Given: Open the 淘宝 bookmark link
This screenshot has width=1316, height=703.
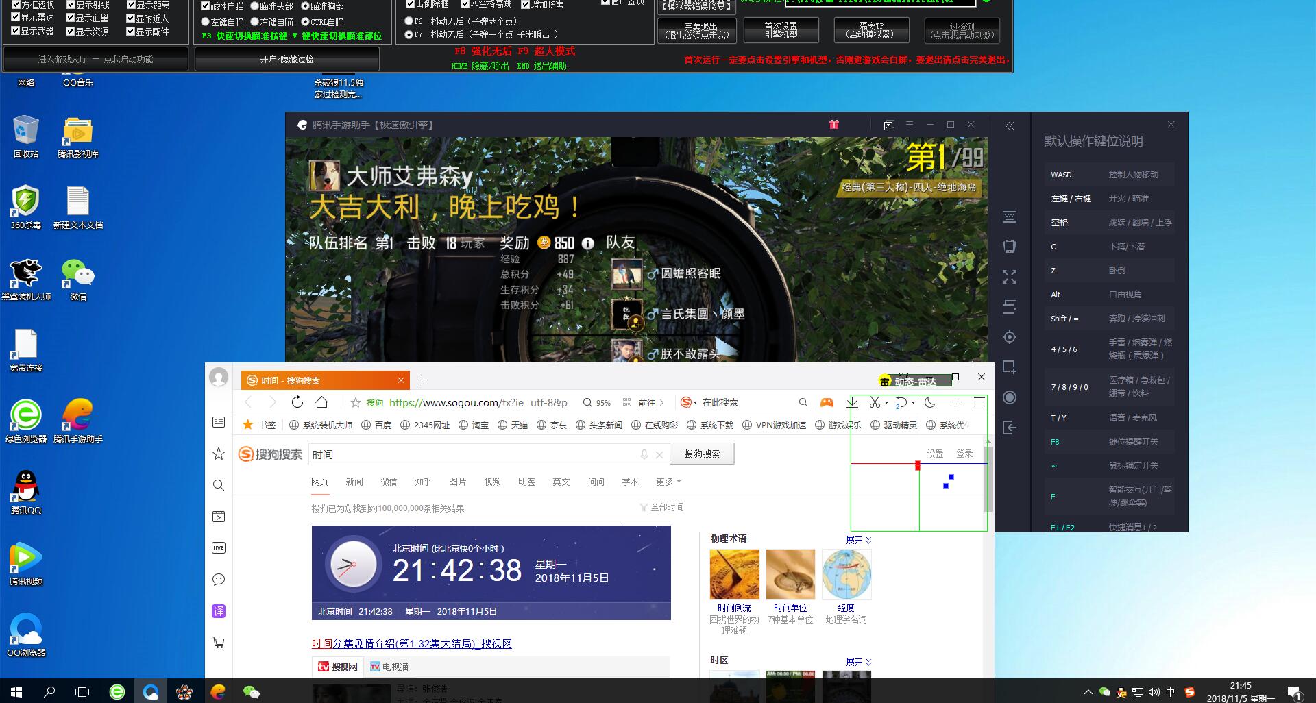Looking at the screenshot, I should click(474, 425).
